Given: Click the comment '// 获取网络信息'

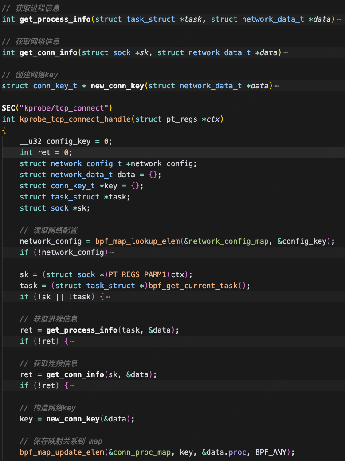Looking at the screenshot, I should 31,42.
